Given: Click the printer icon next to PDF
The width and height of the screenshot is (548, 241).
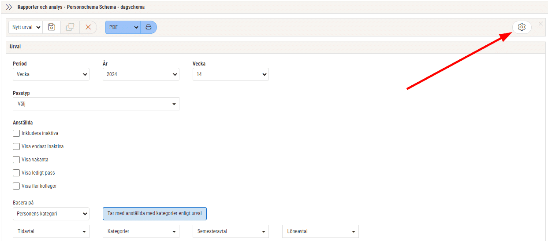Looking at the screenshot, I should point(149,27).
